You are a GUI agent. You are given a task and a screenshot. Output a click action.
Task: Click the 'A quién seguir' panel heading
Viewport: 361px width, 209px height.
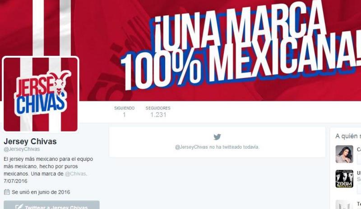tap(348, 136)
